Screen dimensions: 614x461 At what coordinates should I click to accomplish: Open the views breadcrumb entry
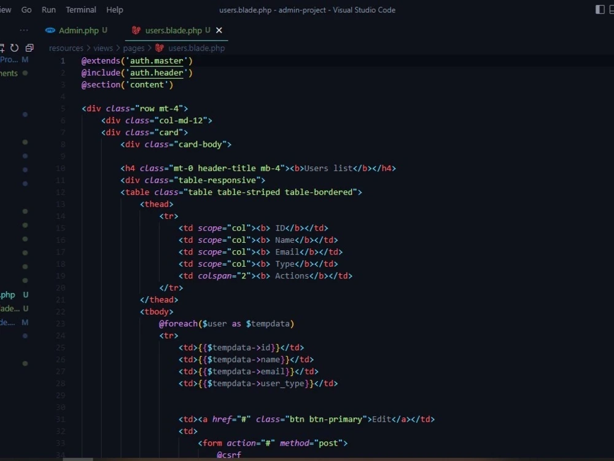[x=103, y=48]
